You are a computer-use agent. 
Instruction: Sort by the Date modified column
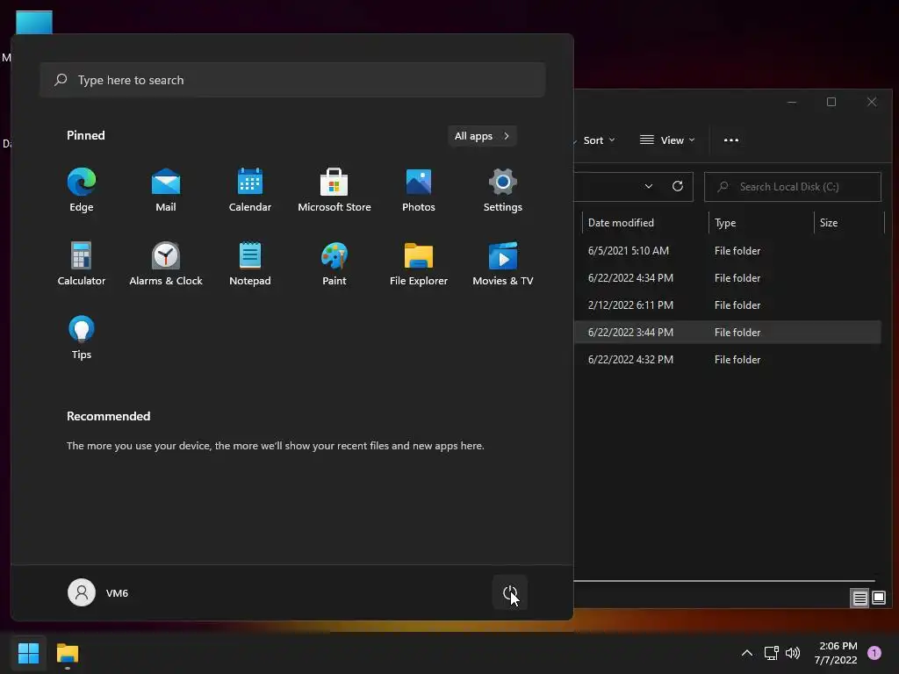pyautogui.click(x=644, y=223)
